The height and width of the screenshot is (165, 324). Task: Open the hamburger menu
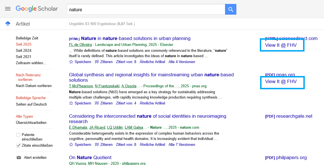[8, 9]
